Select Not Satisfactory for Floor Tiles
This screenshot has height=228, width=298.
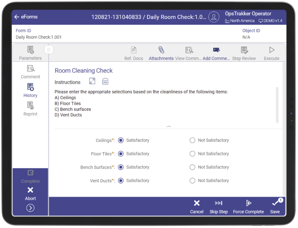click(192, 153)
